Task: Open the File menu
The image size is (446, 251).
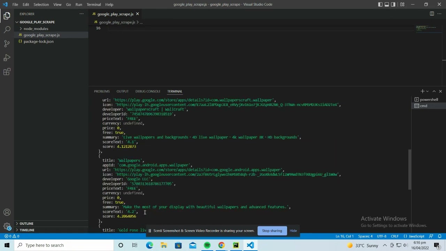Action: click(15, 5)
